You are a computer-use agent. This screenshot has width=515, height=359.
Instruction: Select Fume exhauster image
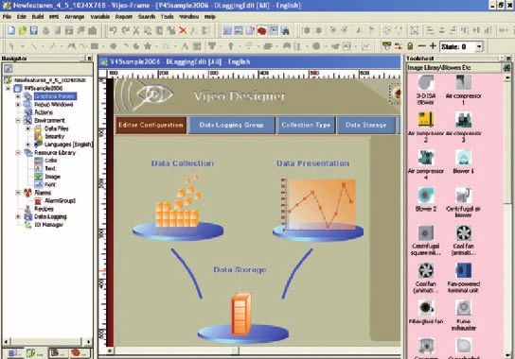click(x=464, y=308)
